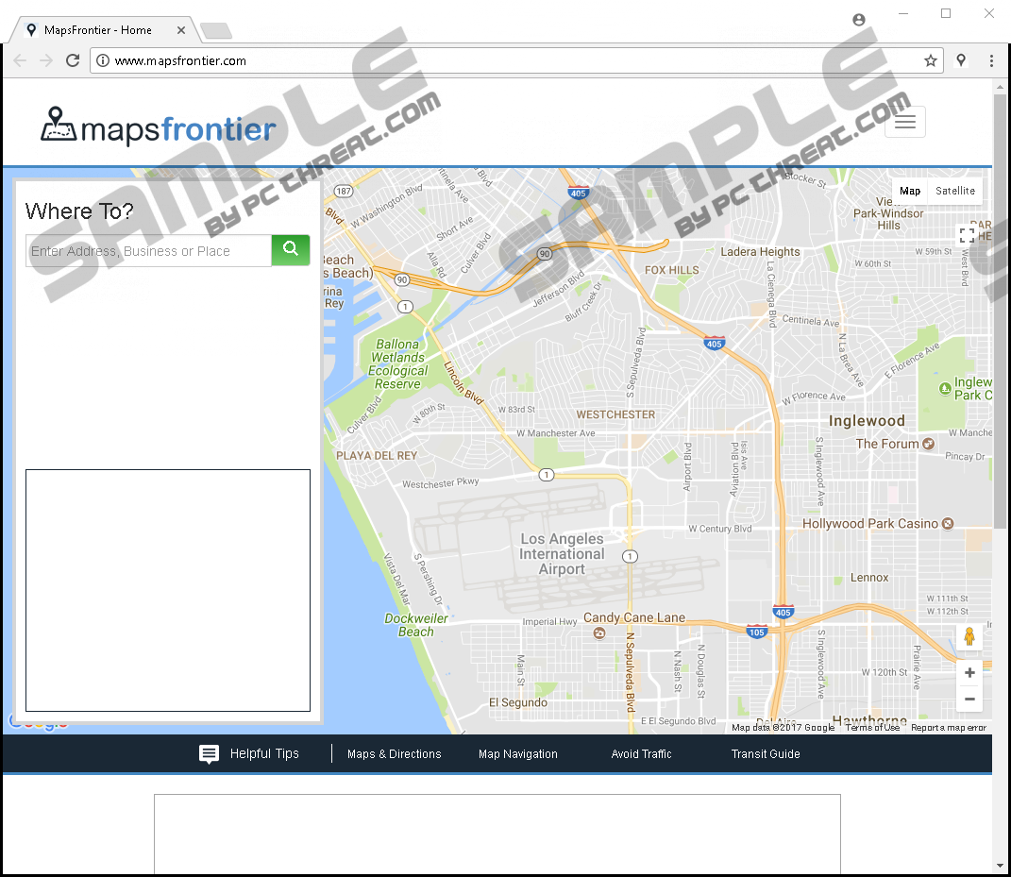Focus the Enter Address, Business or Place field
This screenshot has height=877, width=1011.
pos(149,251)
